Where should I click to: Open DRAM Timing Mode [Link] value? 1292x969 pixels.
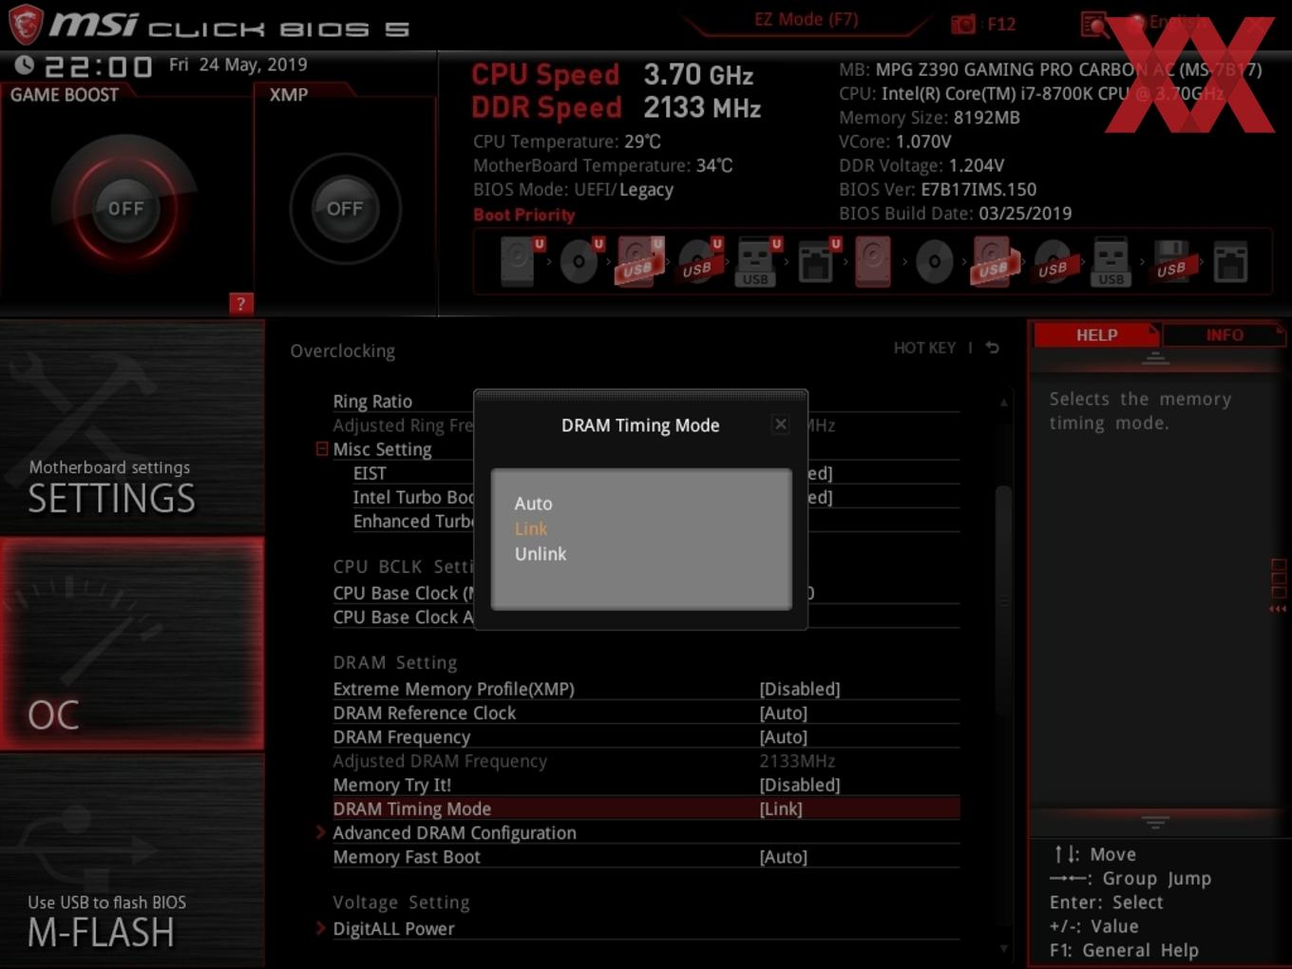coord(781,809)
